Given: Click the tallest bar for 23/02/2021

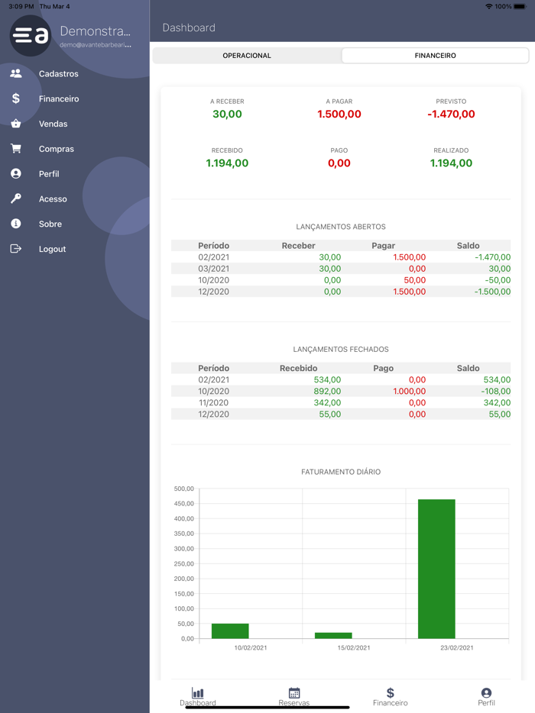Looking at the screenshot, I should pyautogui.click(x=436, y=569).
